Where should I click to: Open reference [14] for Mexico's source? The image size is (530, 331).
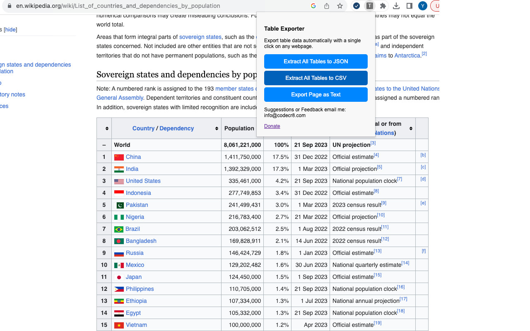click(405, 263)
